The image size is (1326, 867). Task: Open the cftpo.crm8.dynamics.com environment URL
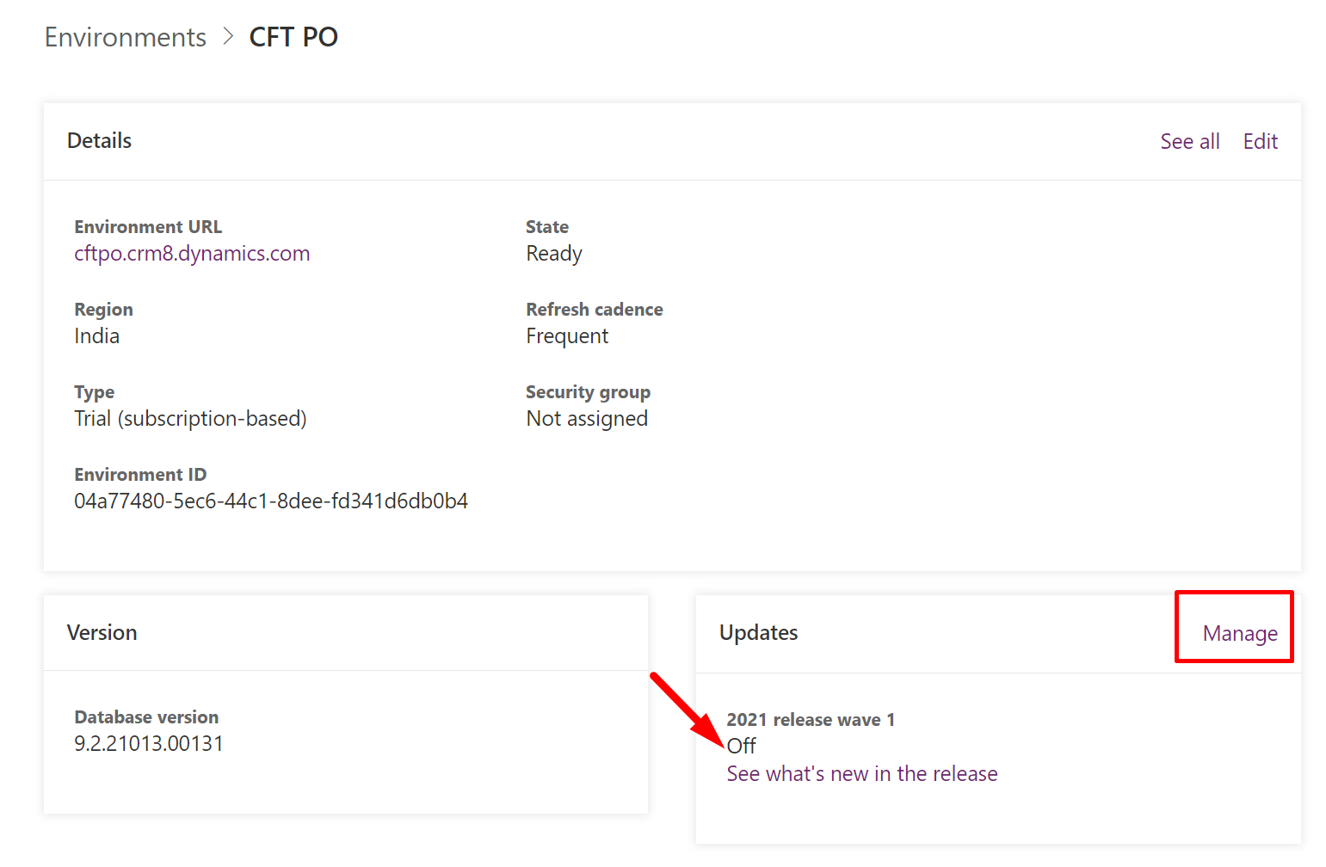coord(192,254)
